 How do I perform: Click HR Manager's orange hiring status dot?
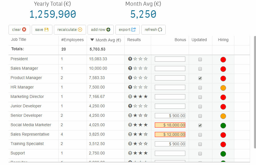click(x=223, y=88)
